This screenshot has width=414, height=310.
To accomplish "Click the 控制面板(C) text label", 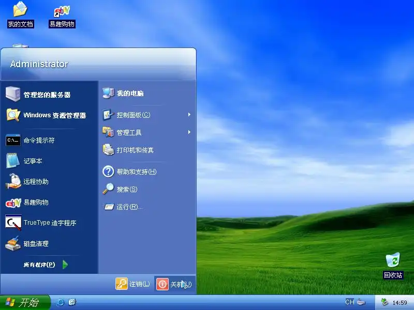I will click(134, 115).
